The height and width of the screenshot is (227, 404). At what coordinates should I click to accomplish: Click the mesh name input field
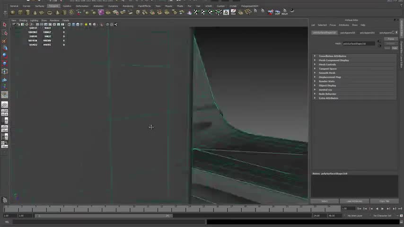pyautogui.click(x=359, y=44)
